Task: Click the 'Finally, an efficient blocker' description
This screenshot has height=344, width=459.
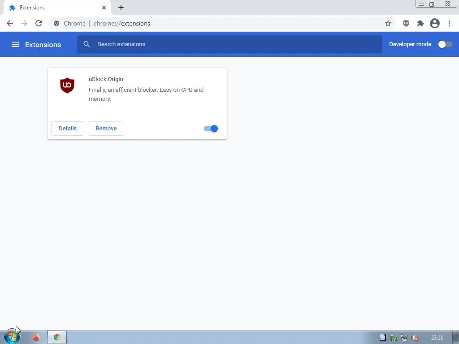Action: pos(146,94)
